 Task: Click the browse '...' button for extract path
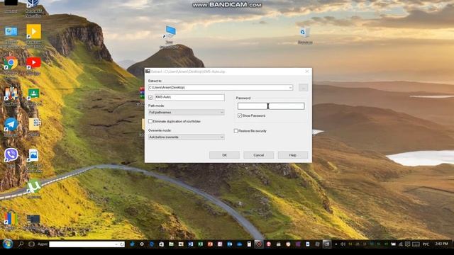pos(303,87)
